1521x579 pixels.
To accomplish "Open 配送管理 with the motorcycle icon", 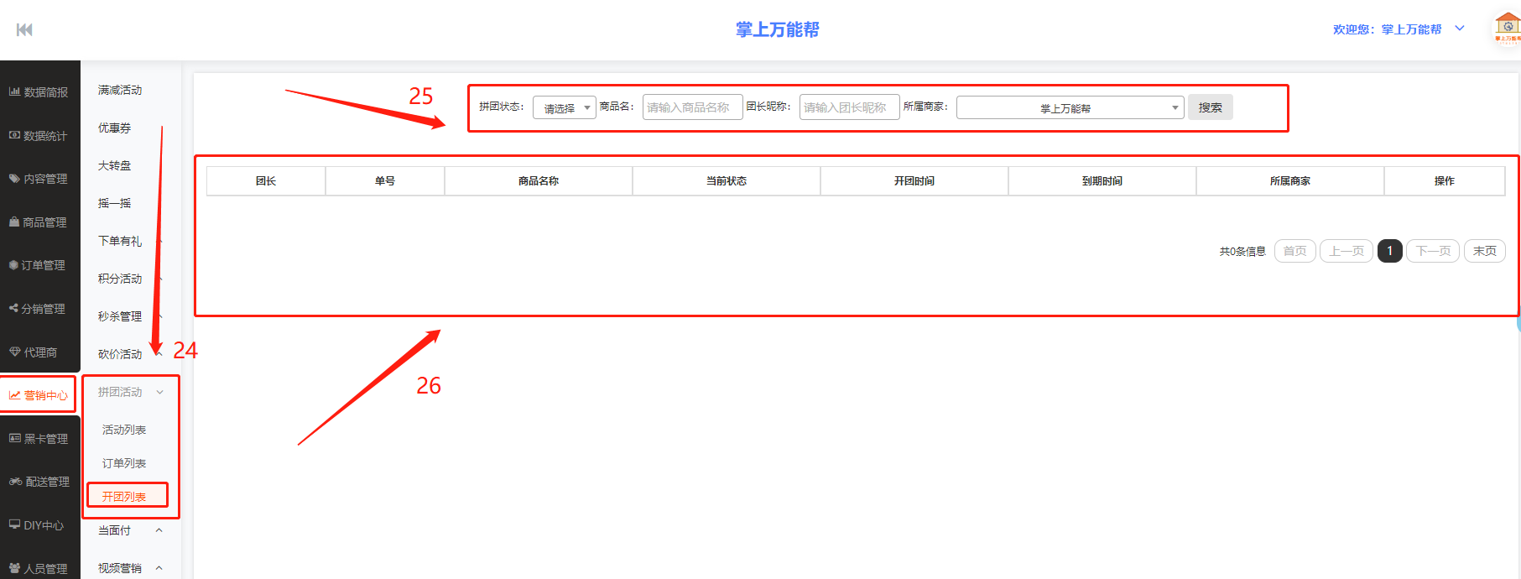I will [39, 482].
